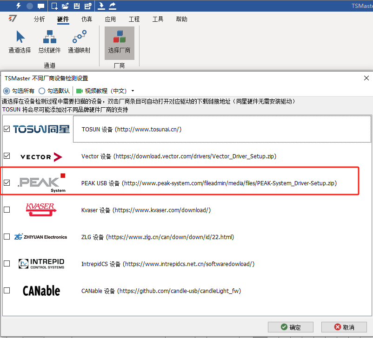Create a new project via title bar icon
This screenshot has height=338, width=373.
pyautogui.click(x=54, y=6)
